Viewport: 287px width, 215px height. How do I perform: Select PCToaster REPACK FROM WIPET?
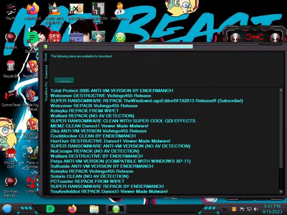(x=87, y=181)
